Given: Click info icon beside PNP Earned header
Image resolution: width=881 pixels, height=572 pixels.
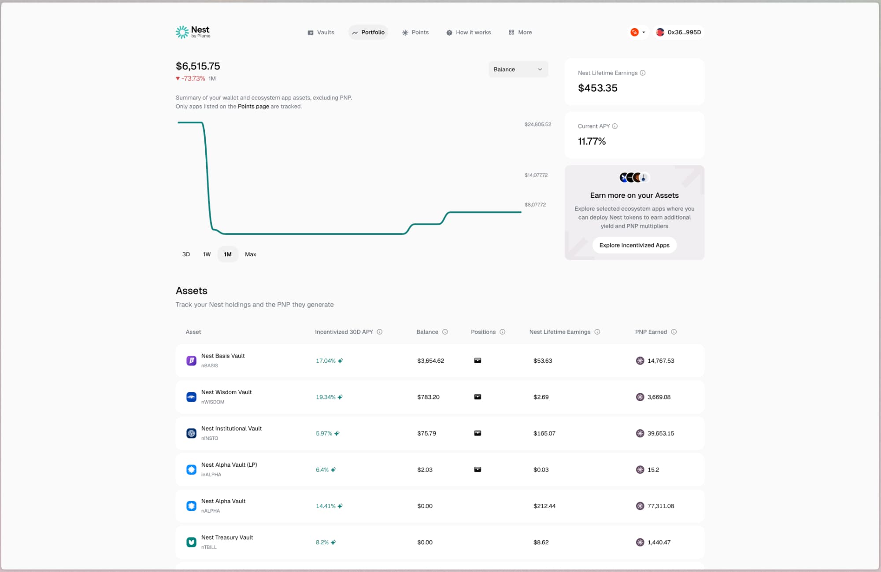Looking at the screenshot, I should (x=674, y=332).
